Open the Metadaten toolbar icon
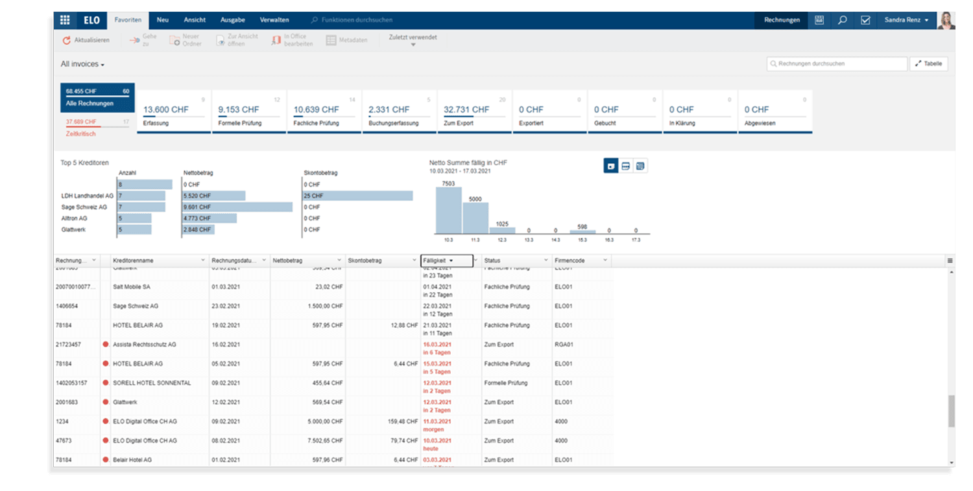973x491 pixels. 331,41
